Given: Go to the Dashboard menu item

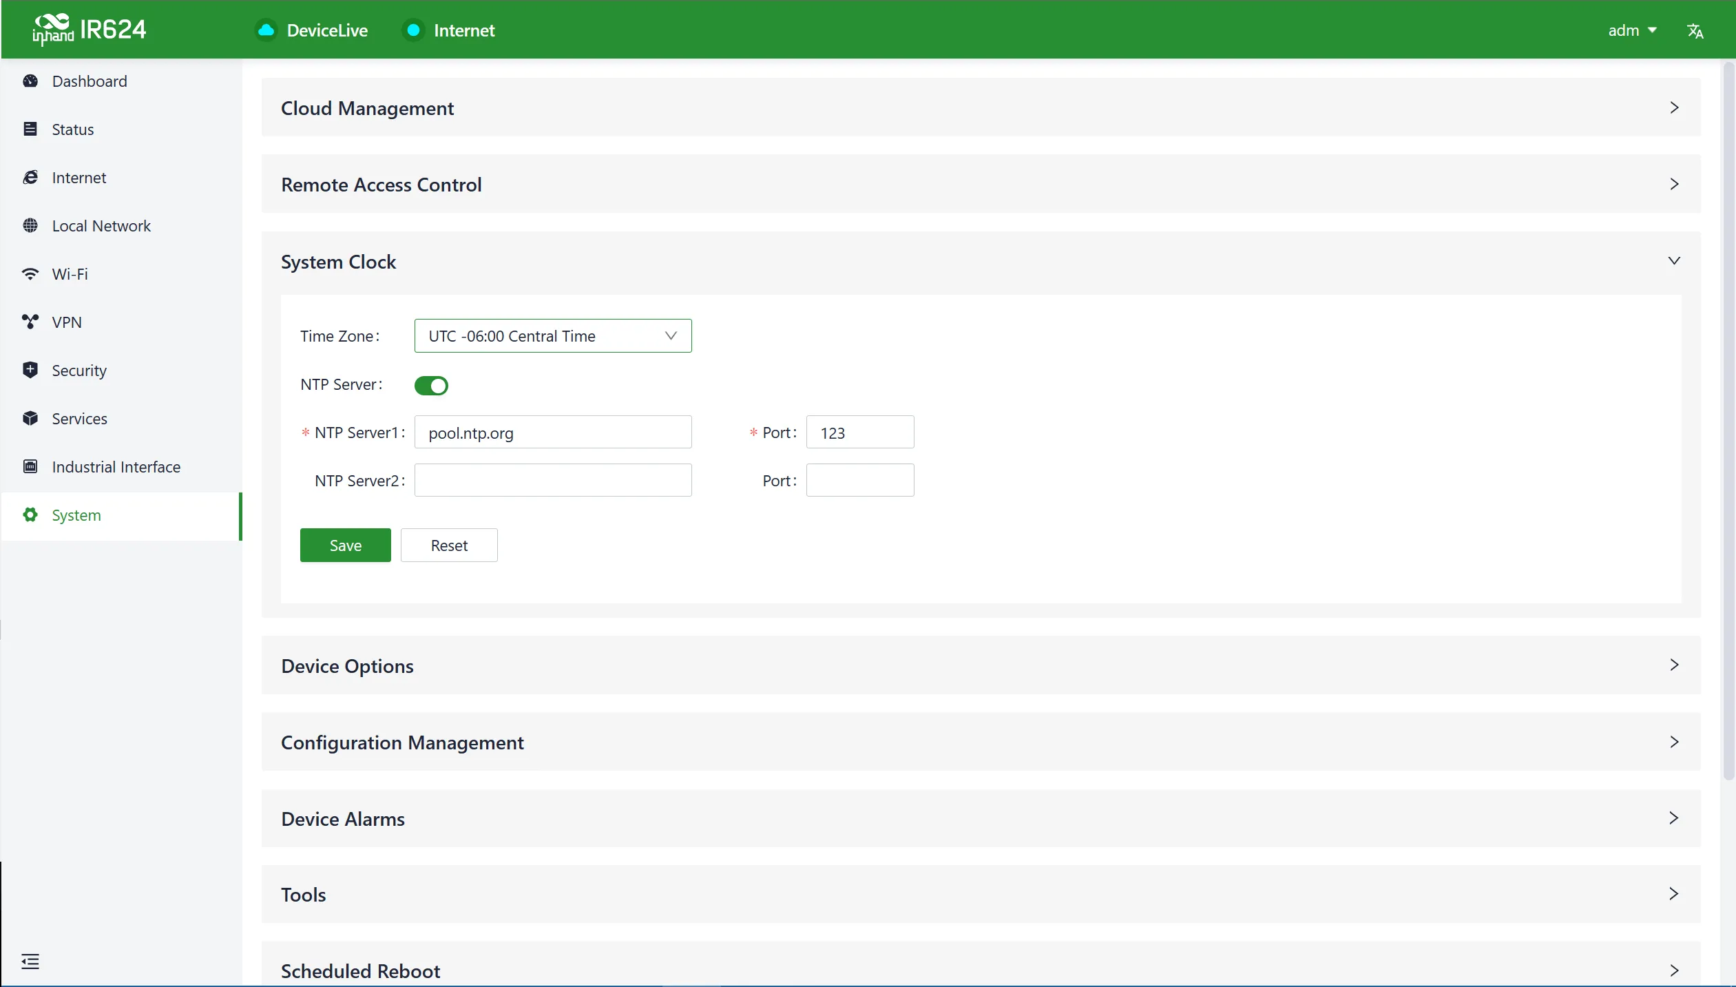Looking at the screenshot, I should (121, 81).
